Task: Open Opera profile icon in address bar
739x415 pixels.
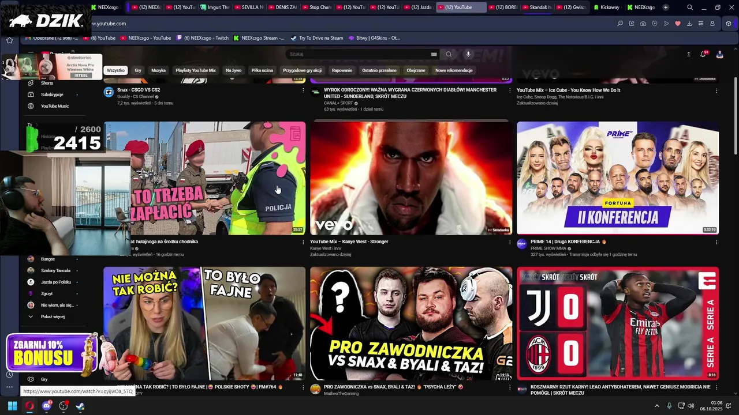Action: tap(712, 24)
